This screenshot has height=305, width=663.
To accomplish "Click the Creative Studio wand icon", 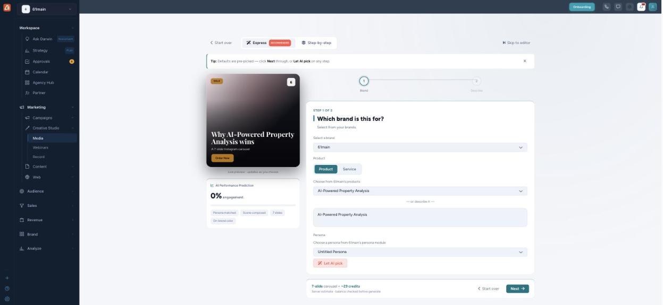I will tap(28, 128).
